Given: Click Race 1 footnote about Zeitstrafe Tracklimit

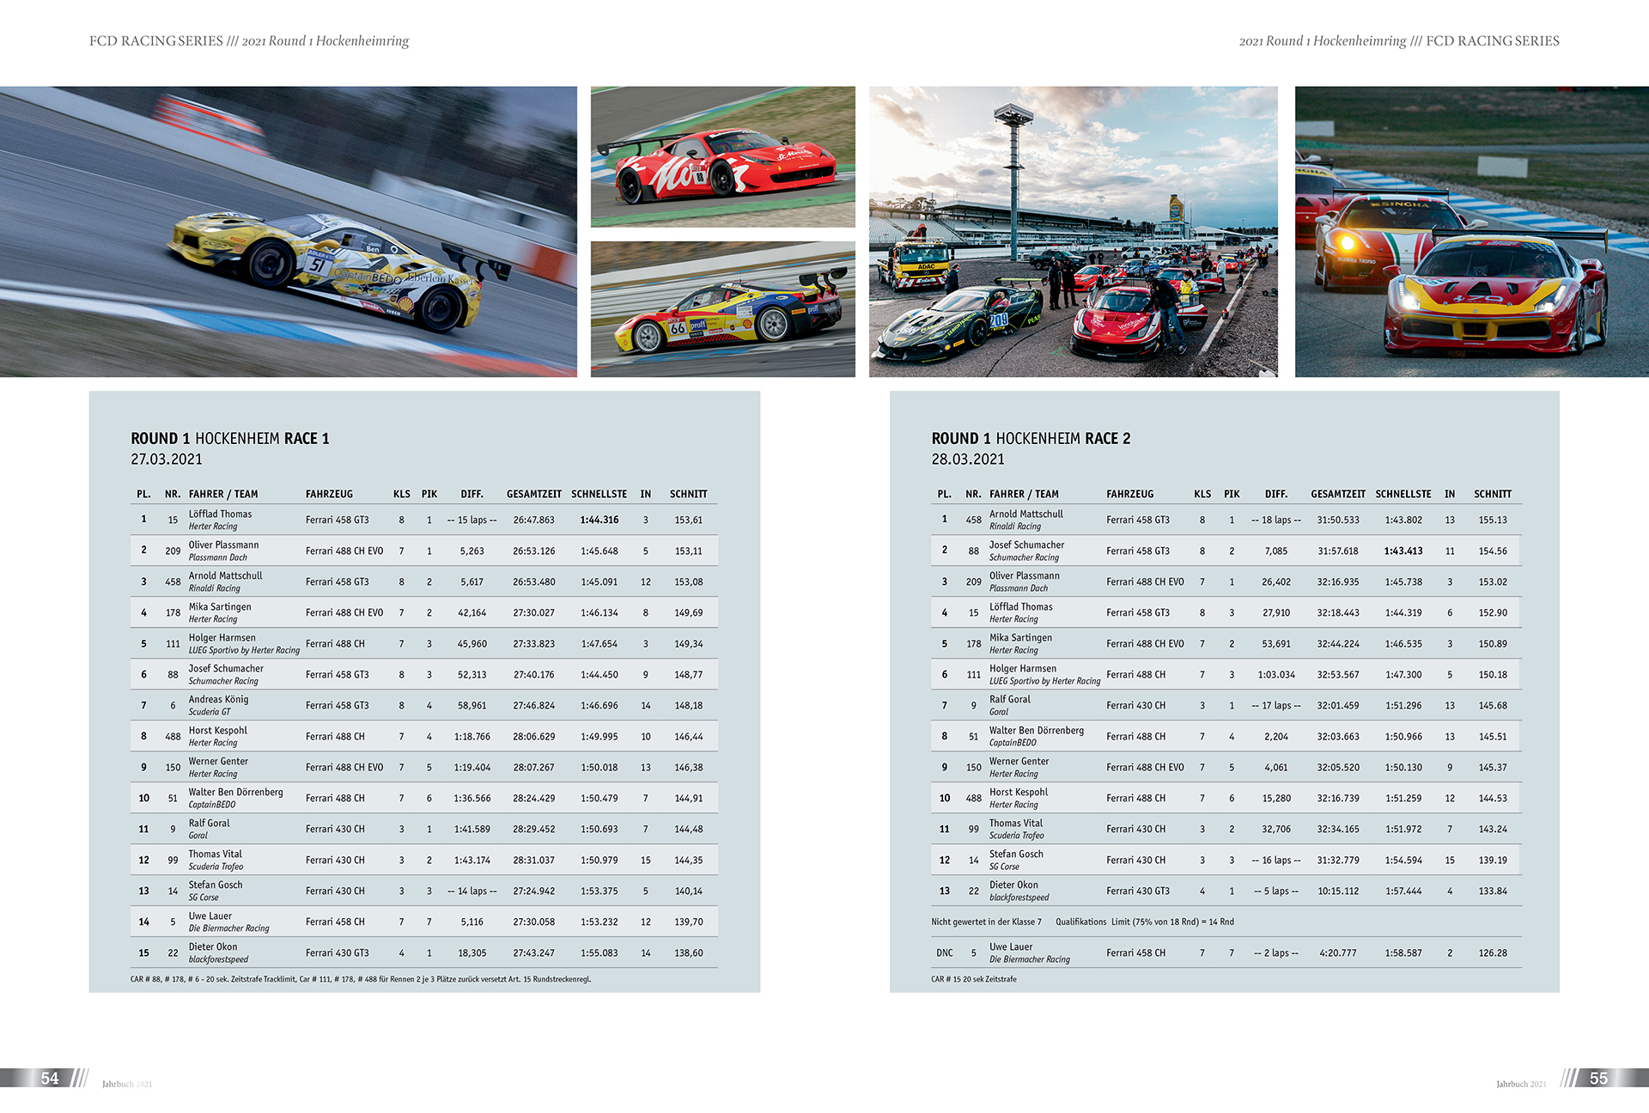Looking at the screenshot, I should click(361, 979).
